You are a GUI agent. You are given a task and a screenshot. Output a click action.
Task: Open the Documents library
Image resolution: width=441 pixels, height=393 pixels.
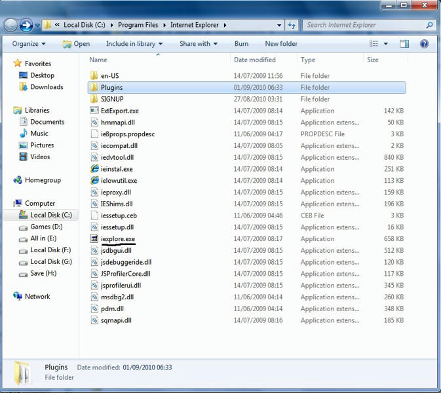(47, 122)
